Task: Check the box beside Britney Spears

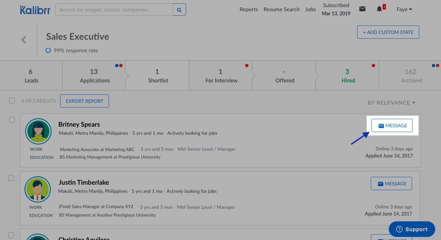Action: tap(12, 120)
